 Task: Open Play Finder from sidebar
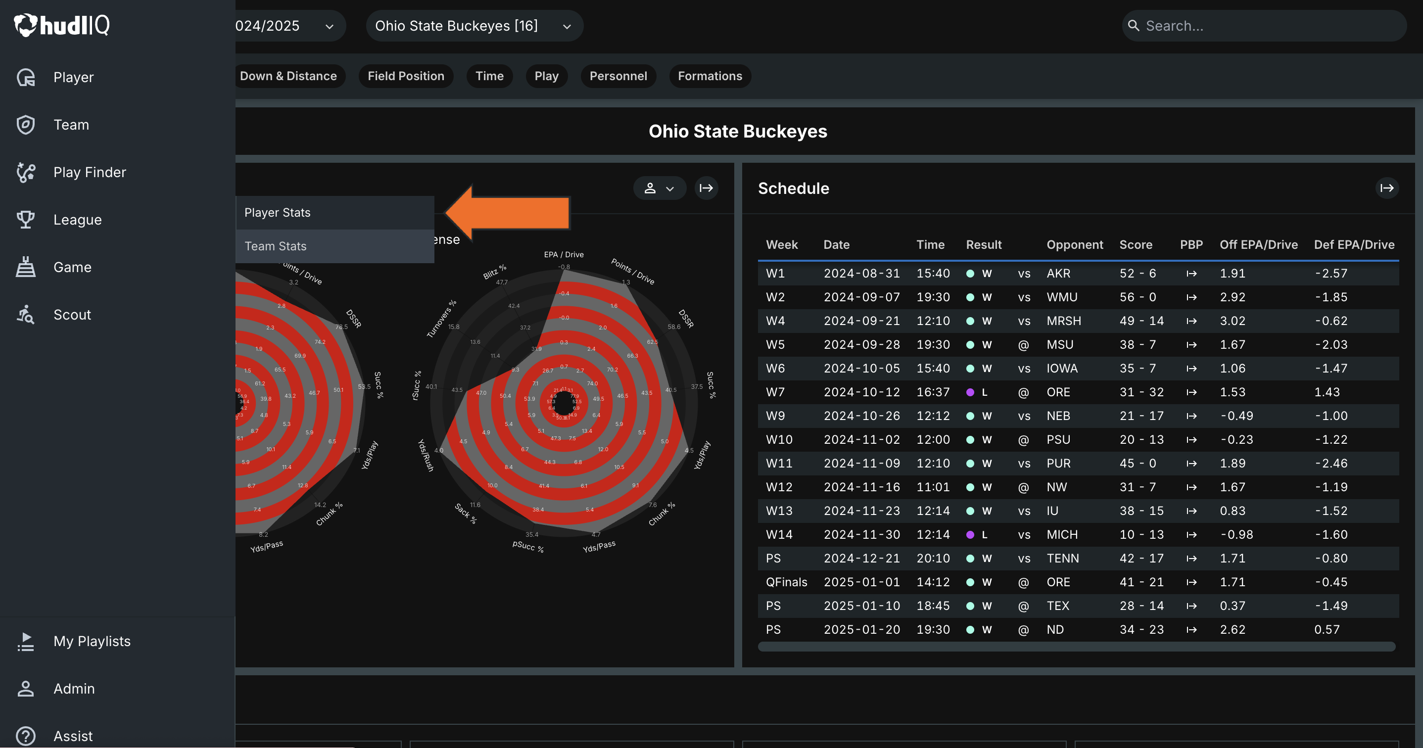tap(90, 172)
